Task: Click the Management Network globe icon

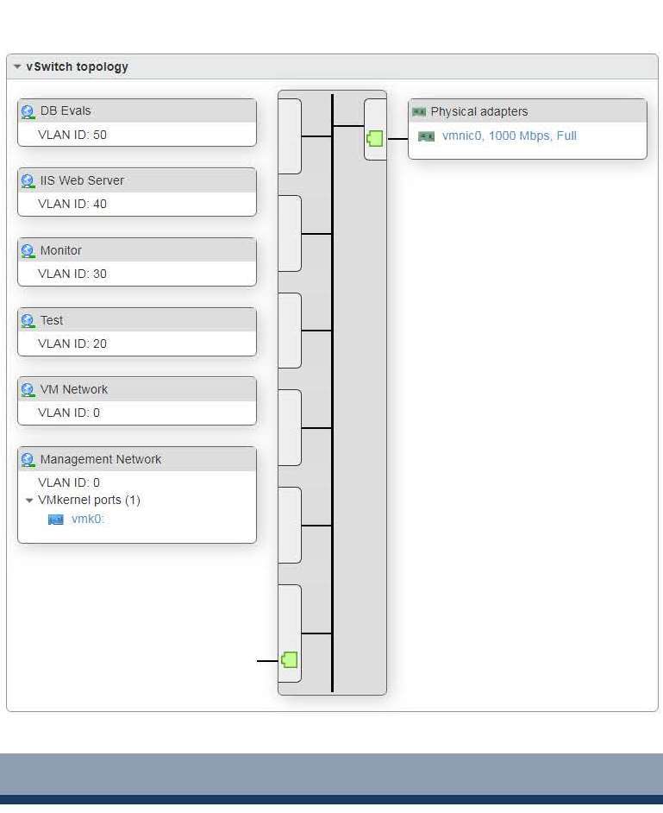Action: [x=27, y=459]
